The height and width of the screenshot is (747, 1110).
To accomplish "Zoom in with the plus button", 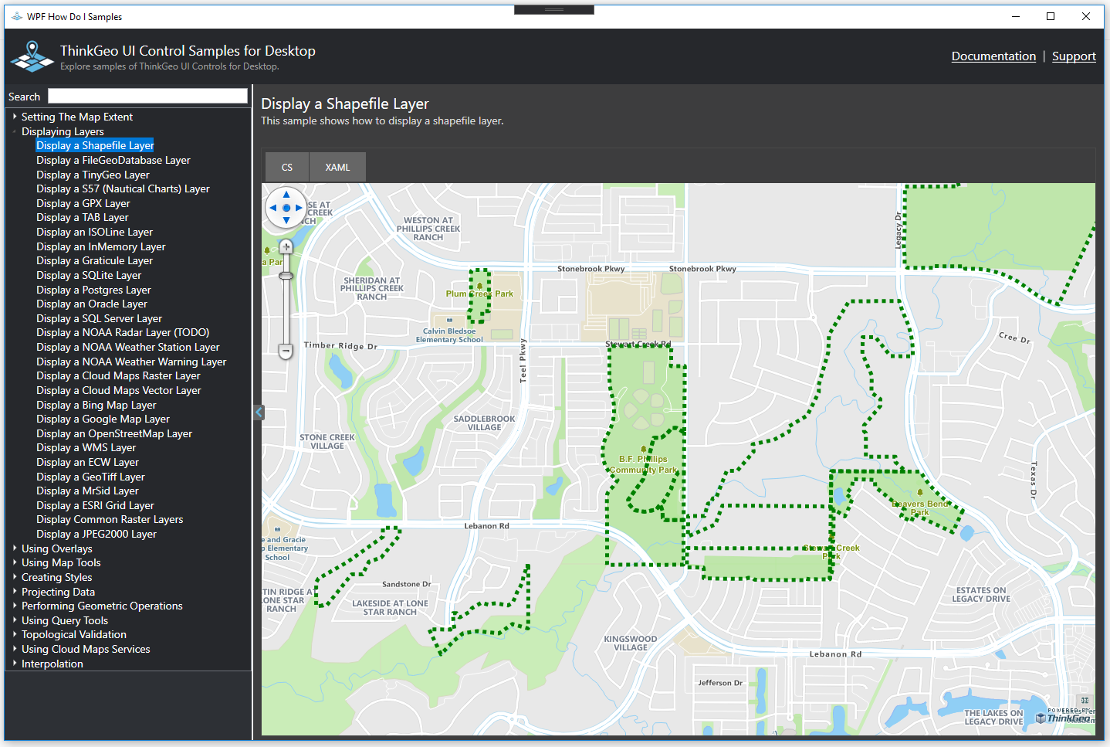I will coord(286,246).
